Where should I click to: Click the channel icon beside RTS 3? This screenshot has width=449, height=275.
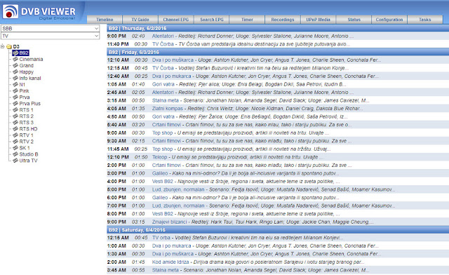15,122
